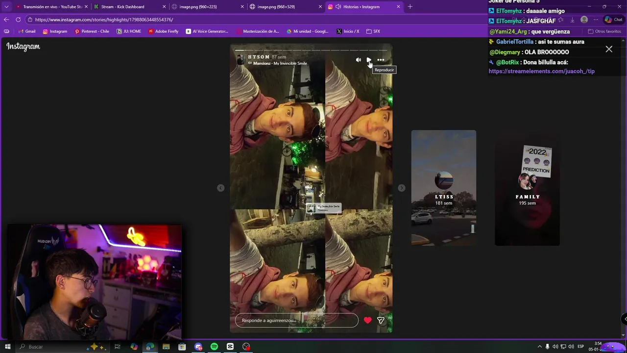Open the Masterización de A... bookmark
627x353 pixels.
click(x=258, y=31)
